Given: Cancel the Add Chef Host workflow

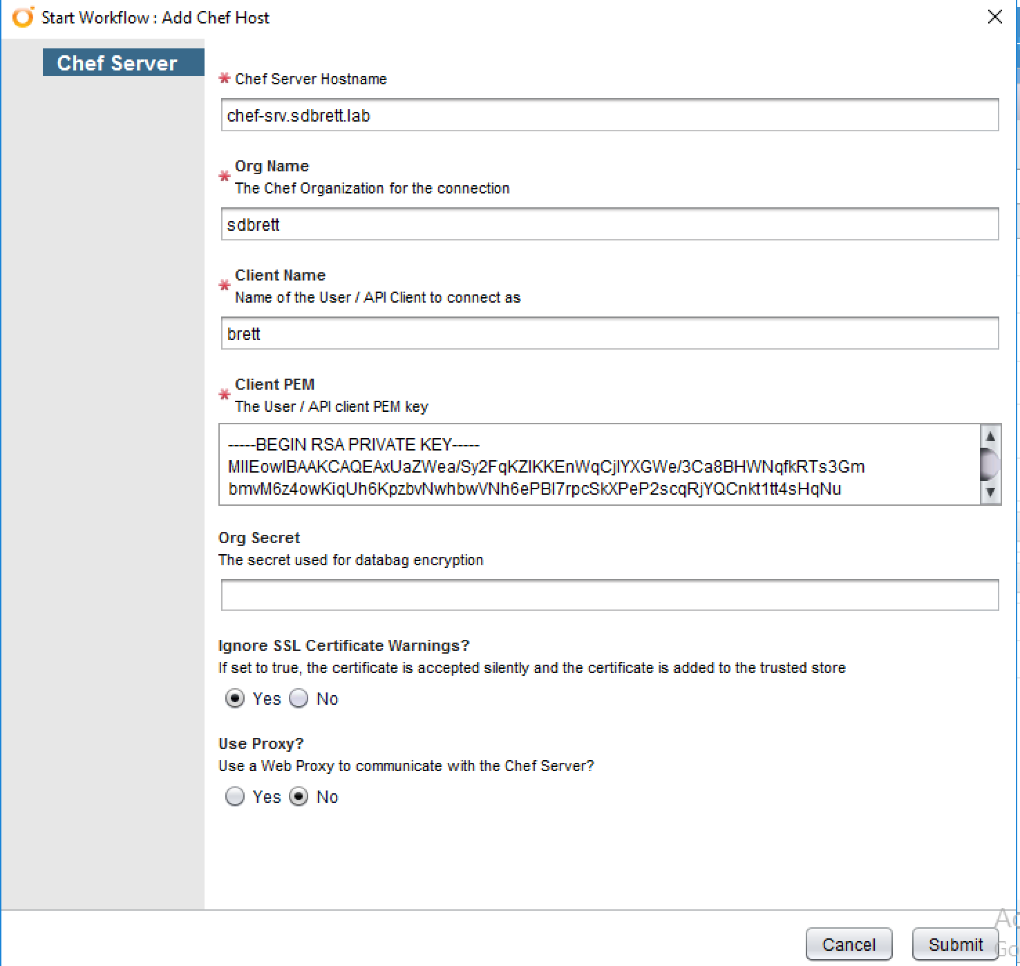Looking at the screenshot, I should [x=849, y=944].
